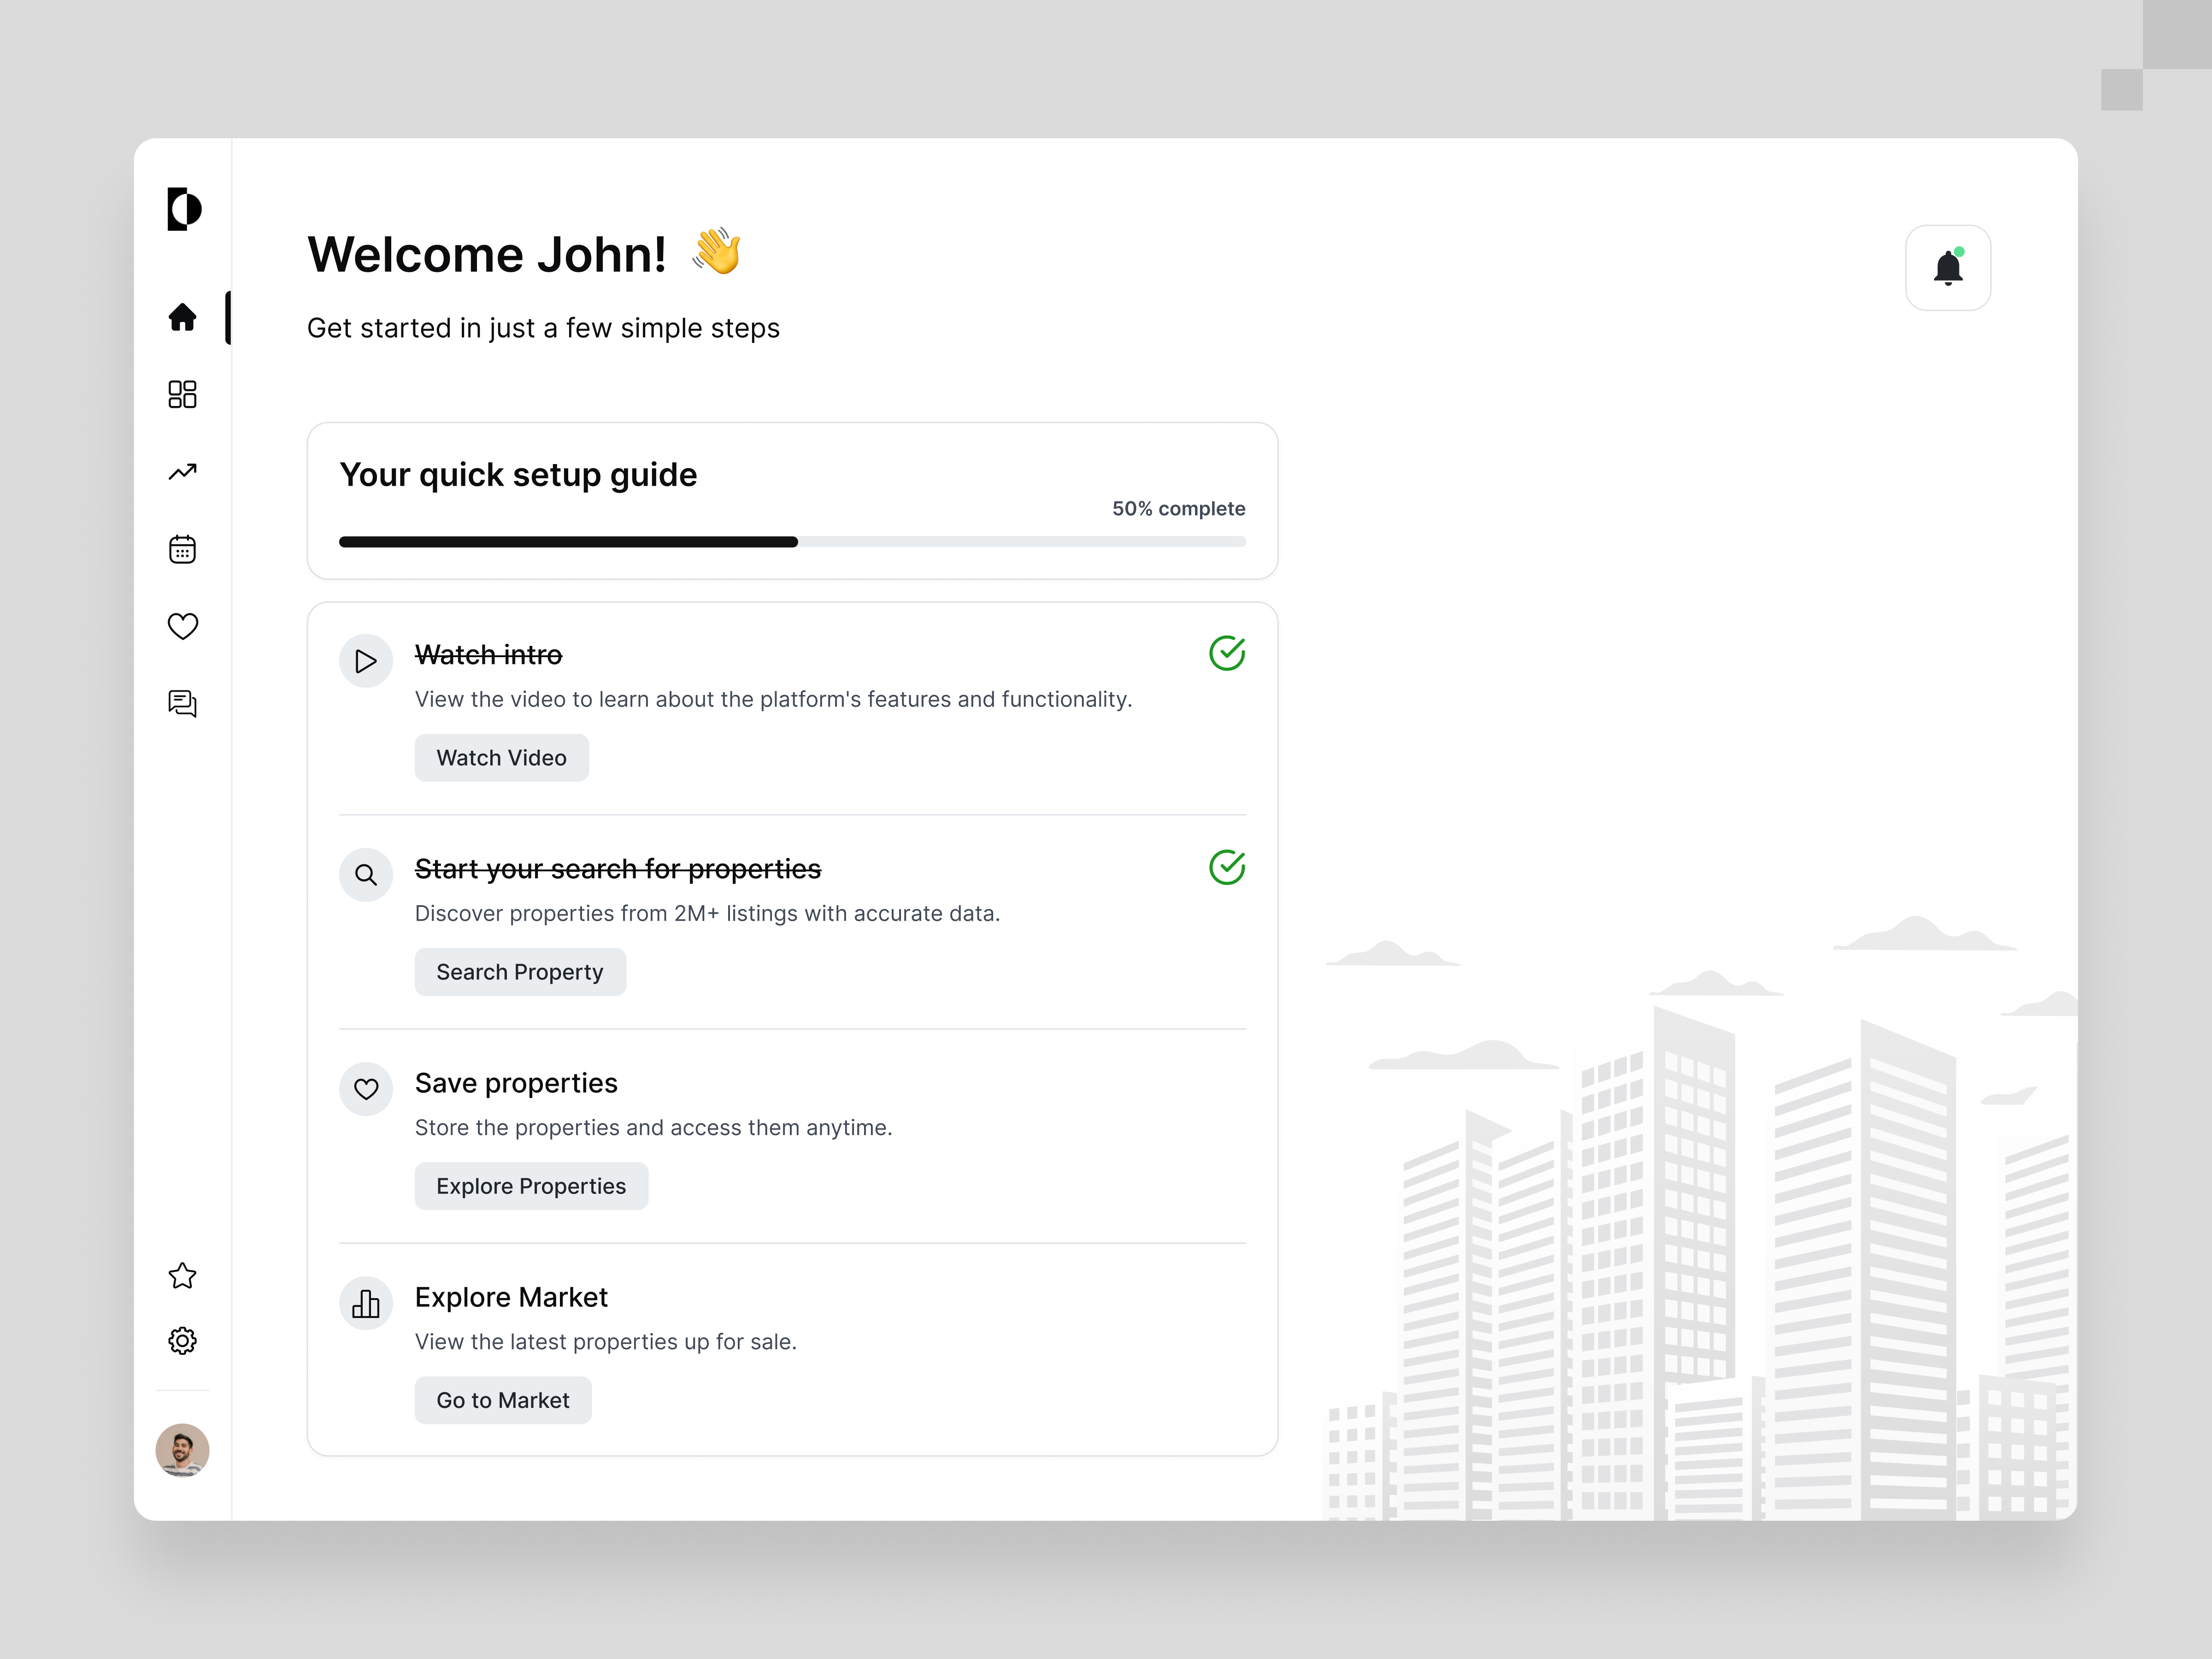Select the star icon in the sidebar
Screen dimensions: 2212x1659
coord(183,1275)
